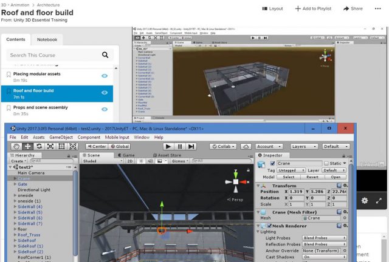Open the Transform help book icon
This screenshot has width=389, height=262.
pos(339,186)
